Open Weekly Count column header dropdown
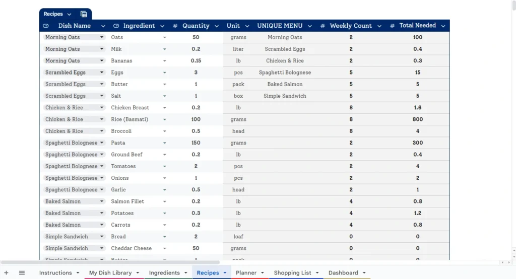Screen dimensions: 516x279 pyautogui.click(x=379, y=26)
